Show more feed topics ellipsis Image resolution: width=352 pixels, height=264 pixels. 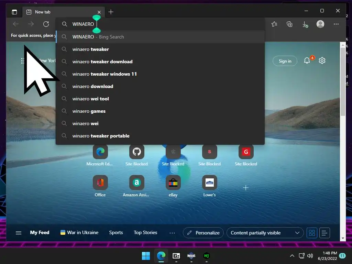(x=172, y=233)
